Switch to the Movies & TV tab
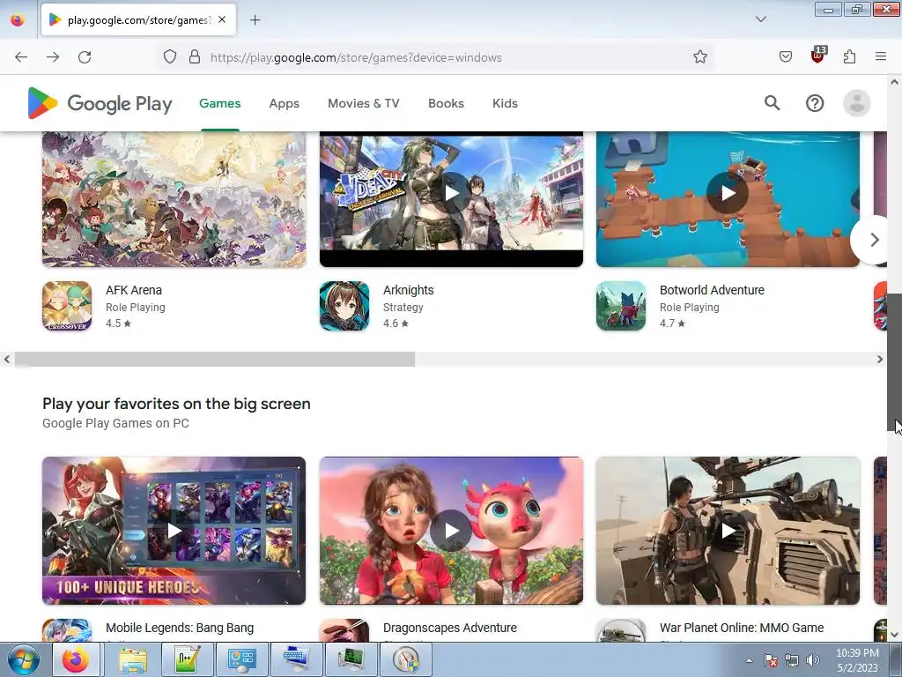 point(364,104)
